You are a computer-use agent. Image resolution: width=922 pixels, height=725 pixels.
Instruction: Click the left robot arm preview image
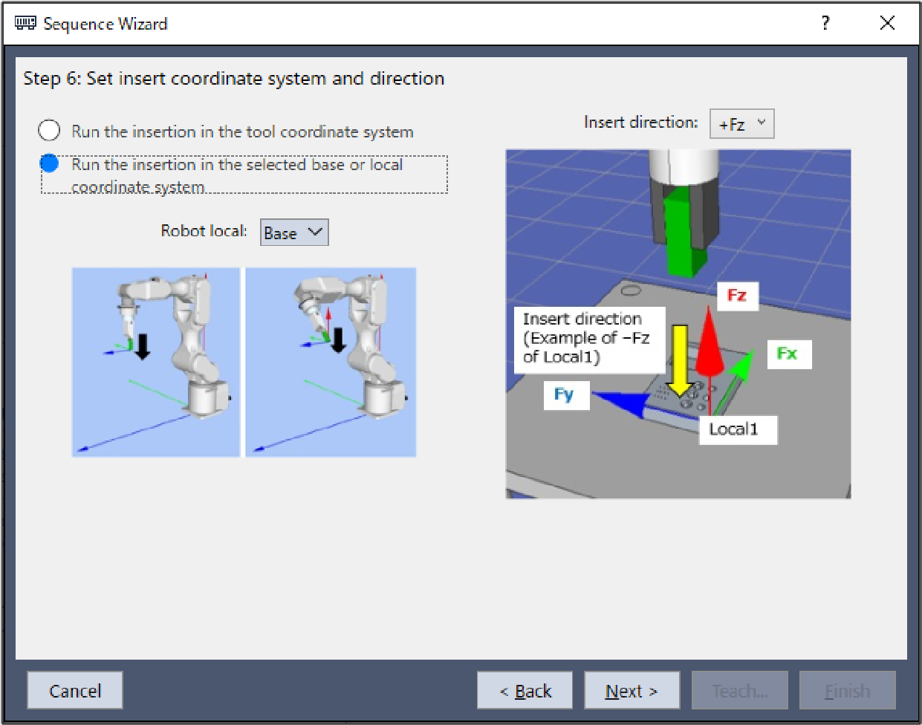coord(156,362)
